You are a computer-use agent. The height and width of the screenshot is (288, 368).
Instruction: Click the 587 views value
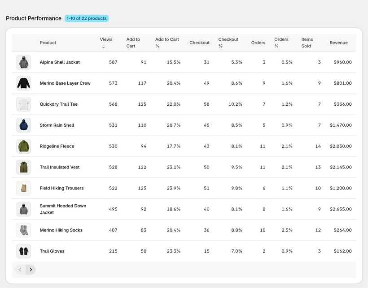pos(113,62)
